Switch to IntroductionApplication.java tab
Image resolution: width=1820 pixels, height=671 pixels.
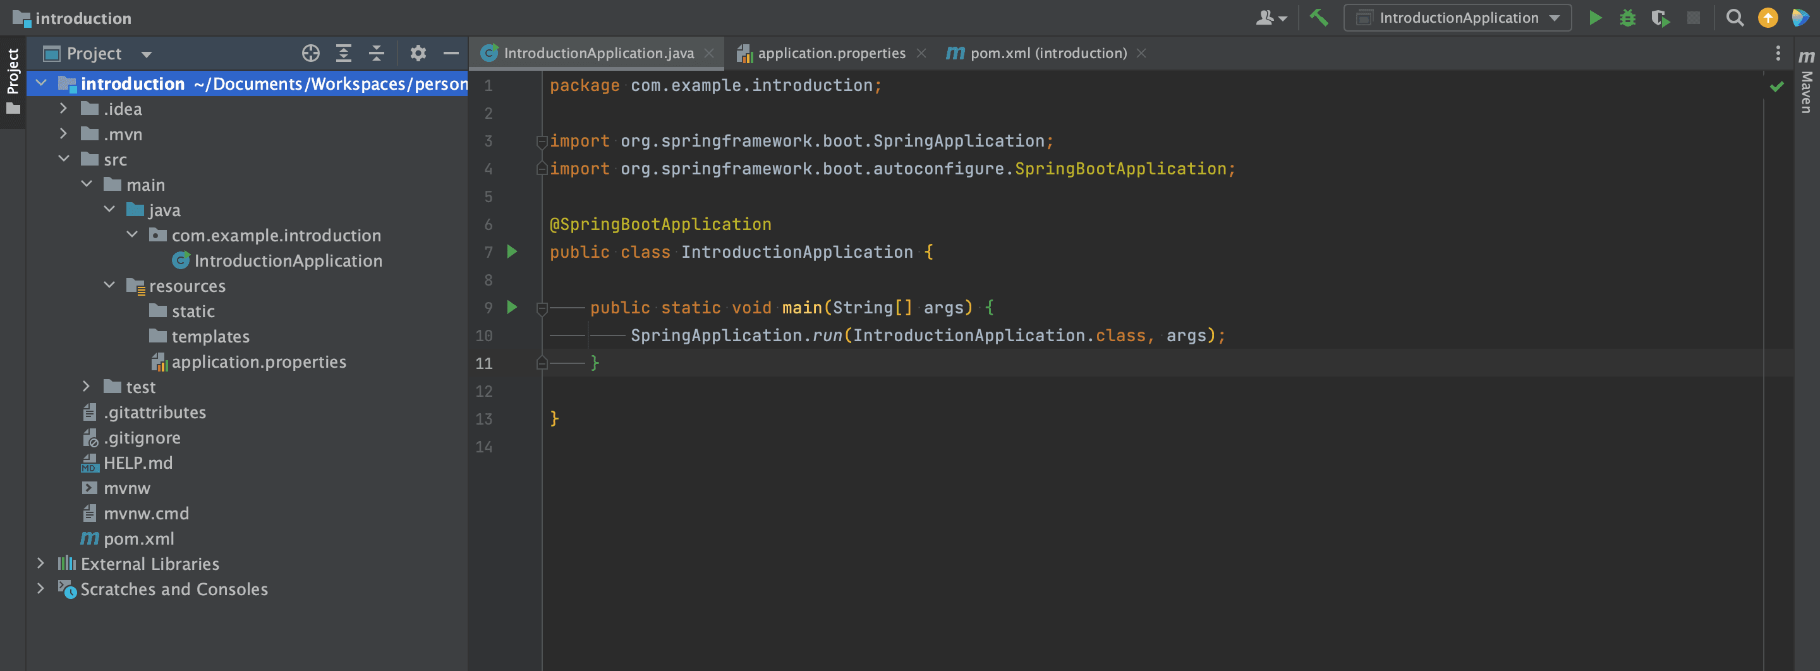[598, 54]
